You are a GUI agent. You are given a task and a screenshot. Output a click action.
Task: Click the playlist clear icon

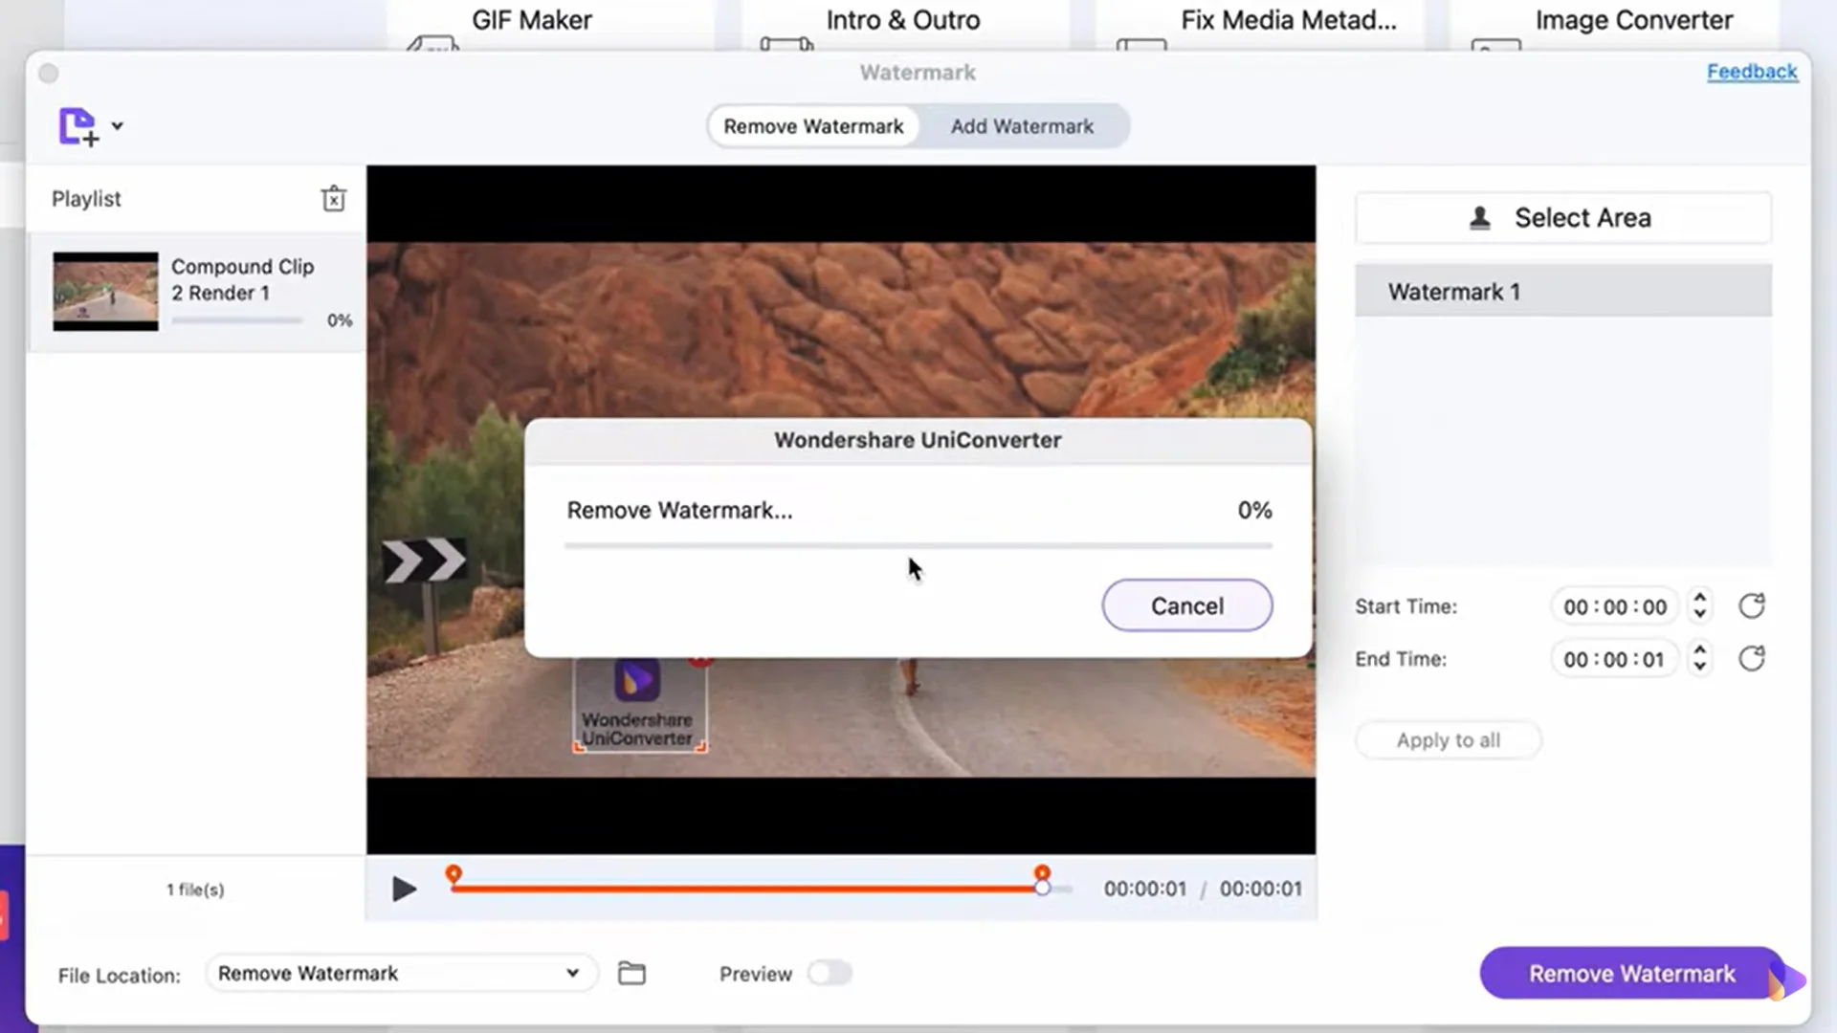point(333,198)
